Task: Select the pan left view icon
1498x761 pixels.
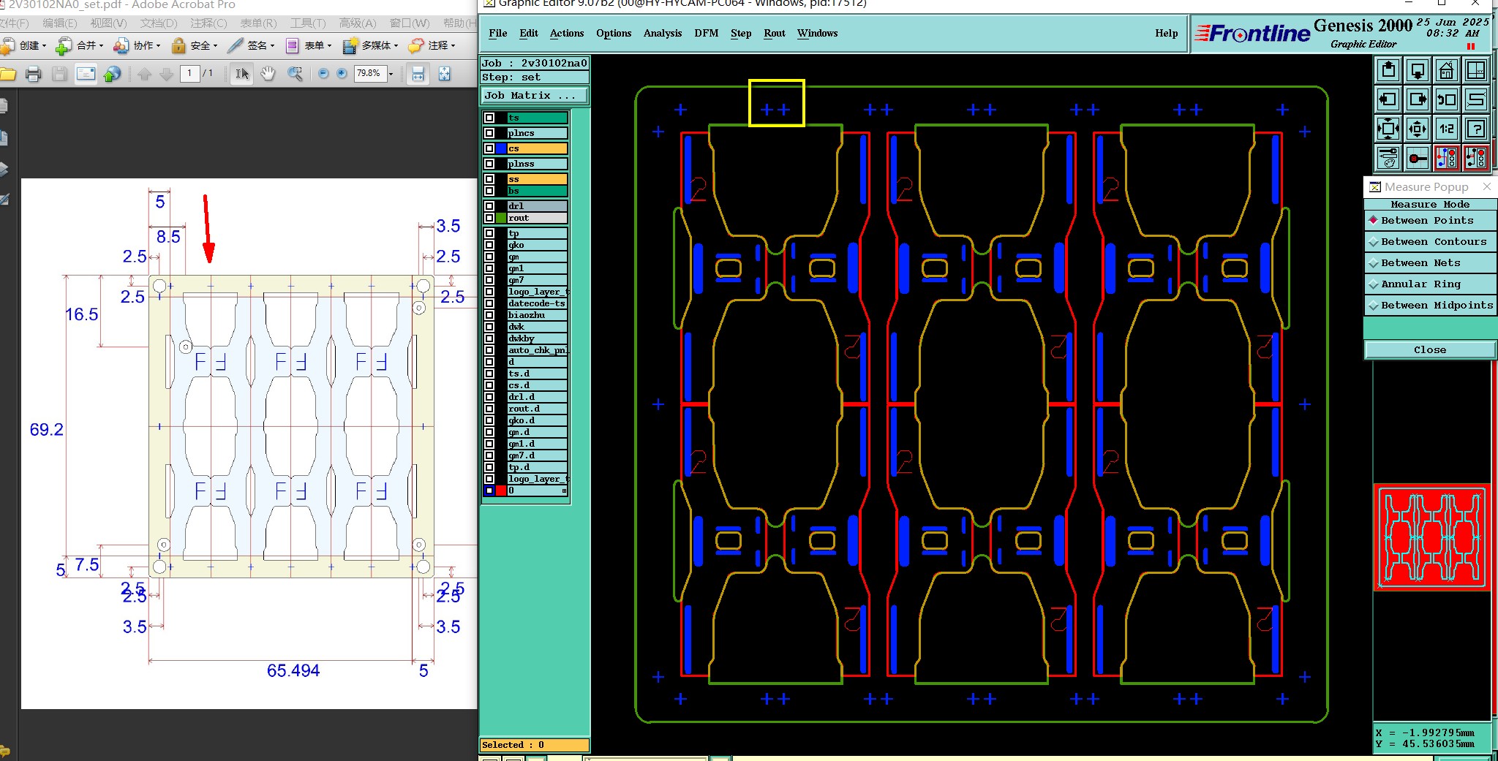Action: (x=1388, y=100)
